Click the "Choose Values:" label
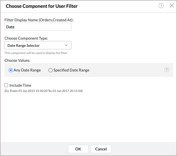Image resolution: width=177 pixels, height=156 pixels. (x=17, y=60)
